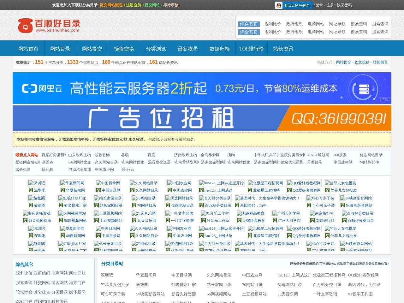
Task: Open 谷歌香港 in the latest sites list
Action: tap(102, 155)
